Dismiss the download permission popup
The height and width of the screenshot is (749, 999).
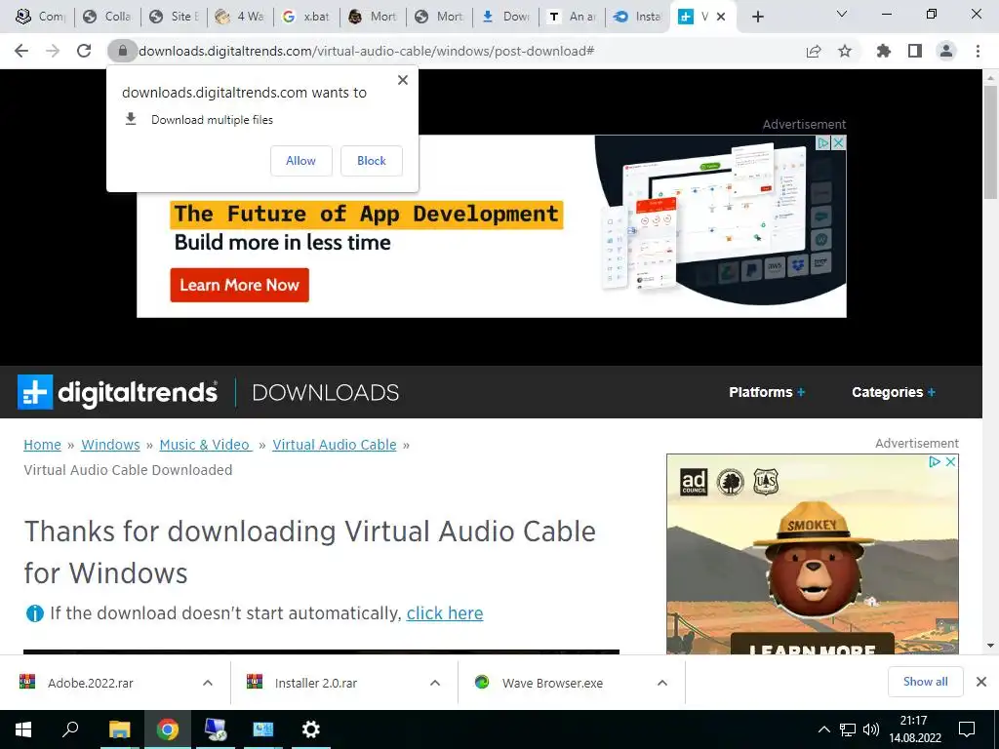(x=403, y=80)
